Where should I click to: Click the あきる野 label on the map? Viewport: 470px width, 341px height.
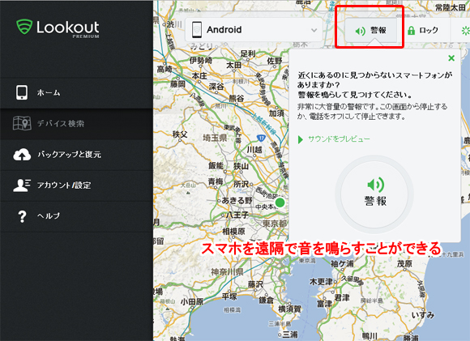(x=237, y=200)
